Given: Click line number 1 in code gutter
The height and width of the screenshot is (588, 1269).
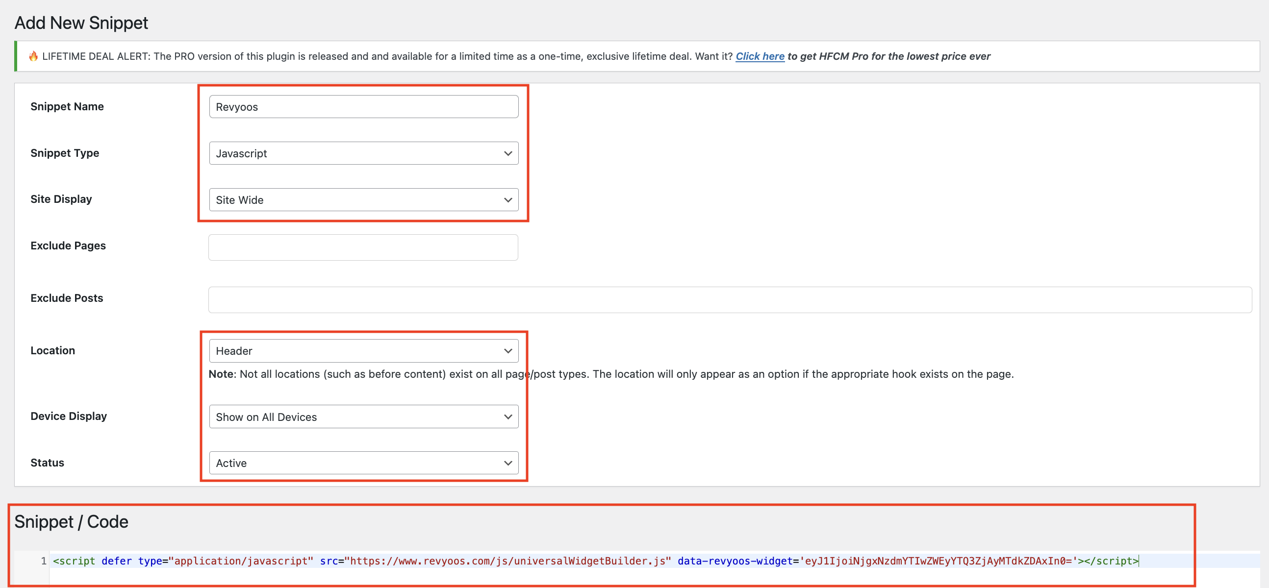Looking at the screenshot, I should tap(43, 561).
